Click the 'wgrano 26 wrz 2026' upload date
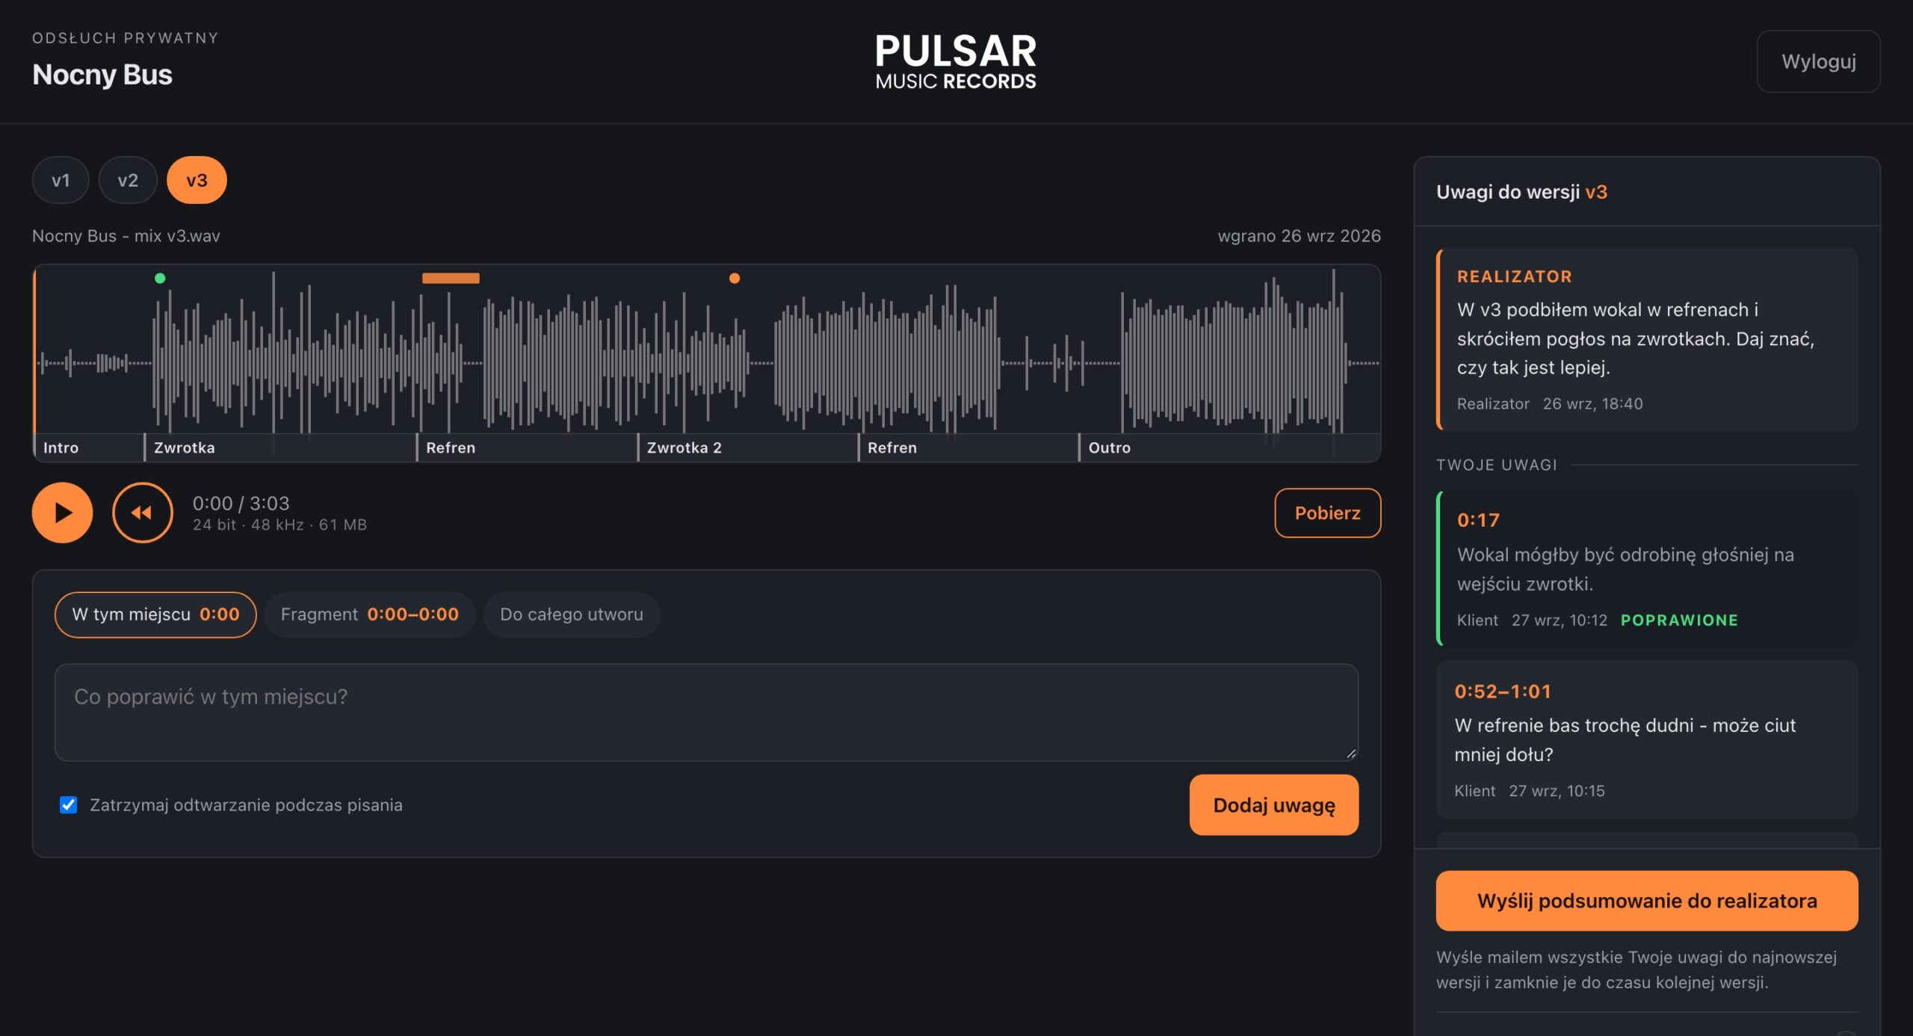1913x1036 pixels. 1299,236
